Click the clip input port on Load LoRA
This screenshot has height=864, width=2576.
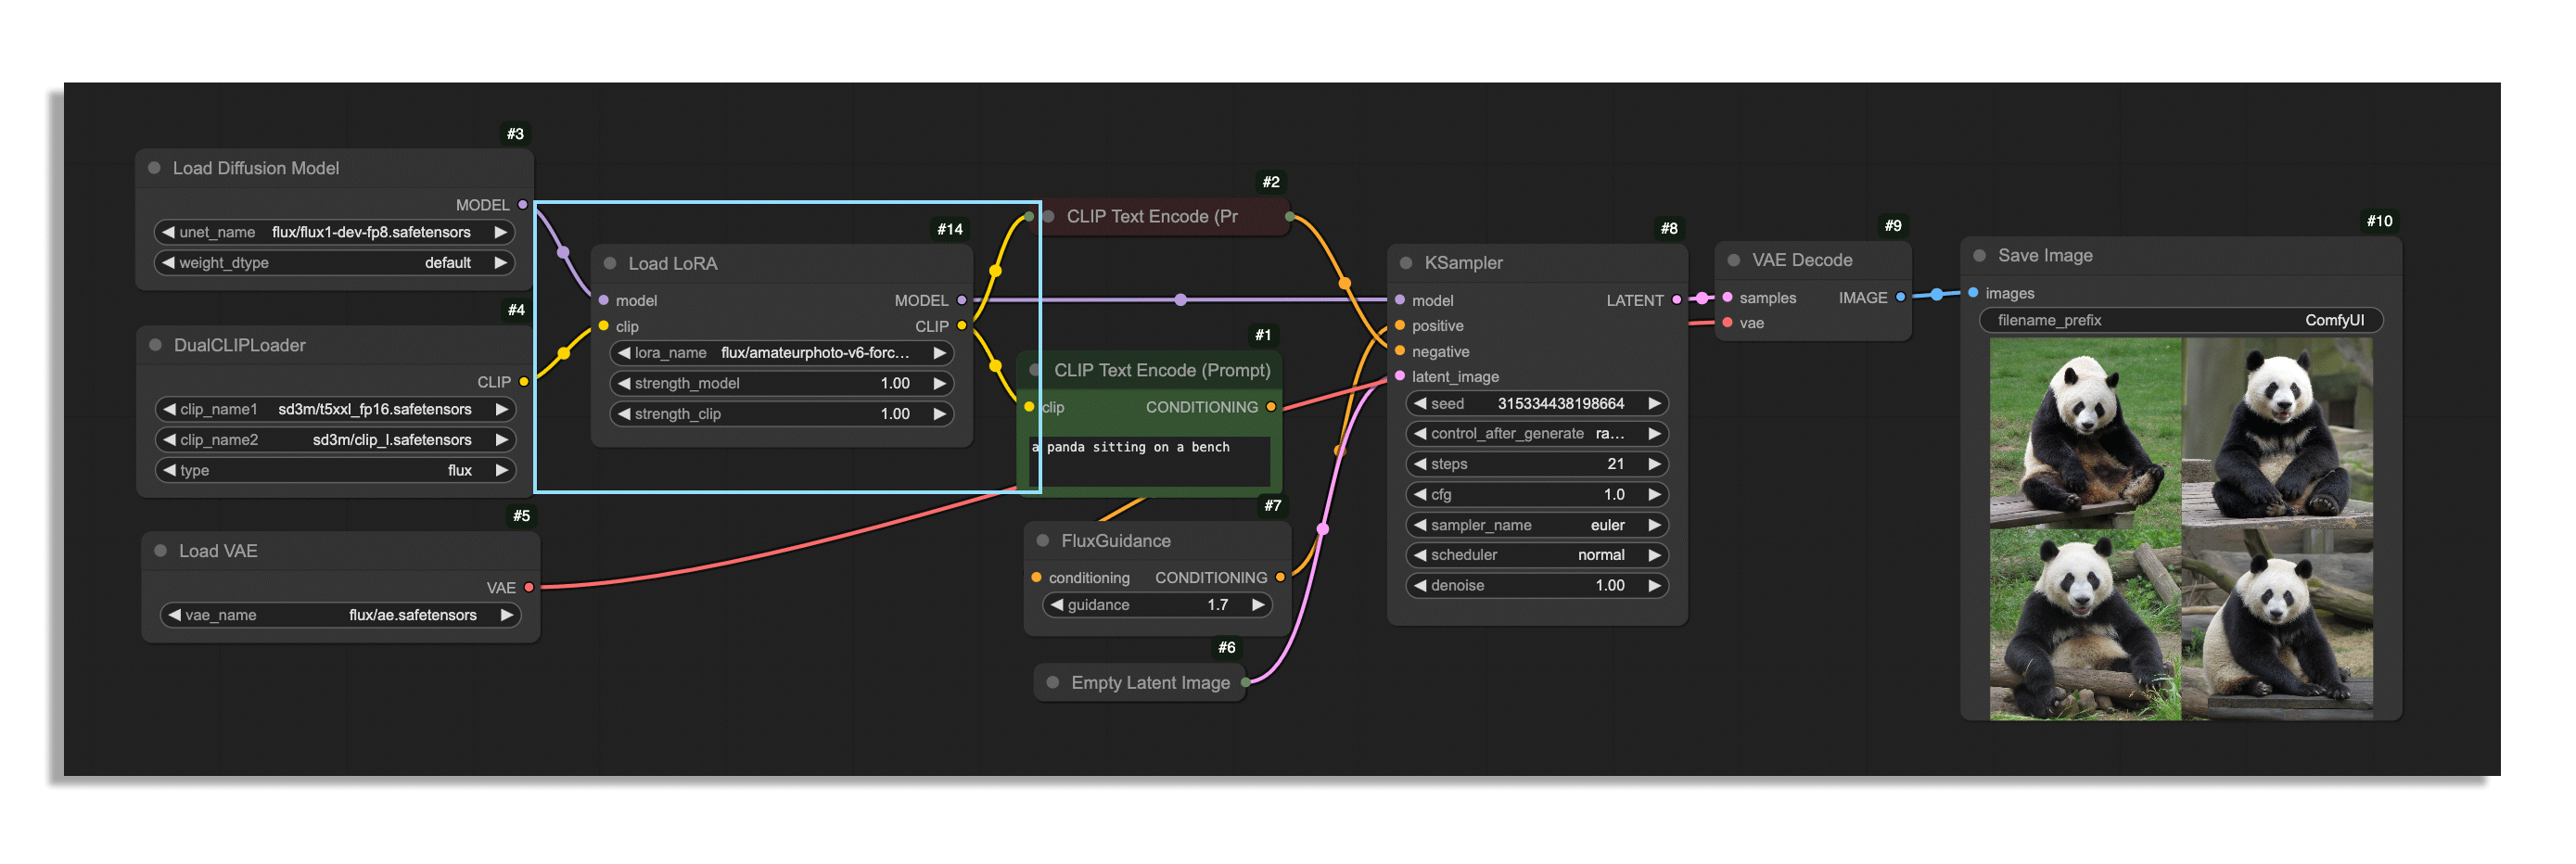pyautogui.click(x=603, y=325)
